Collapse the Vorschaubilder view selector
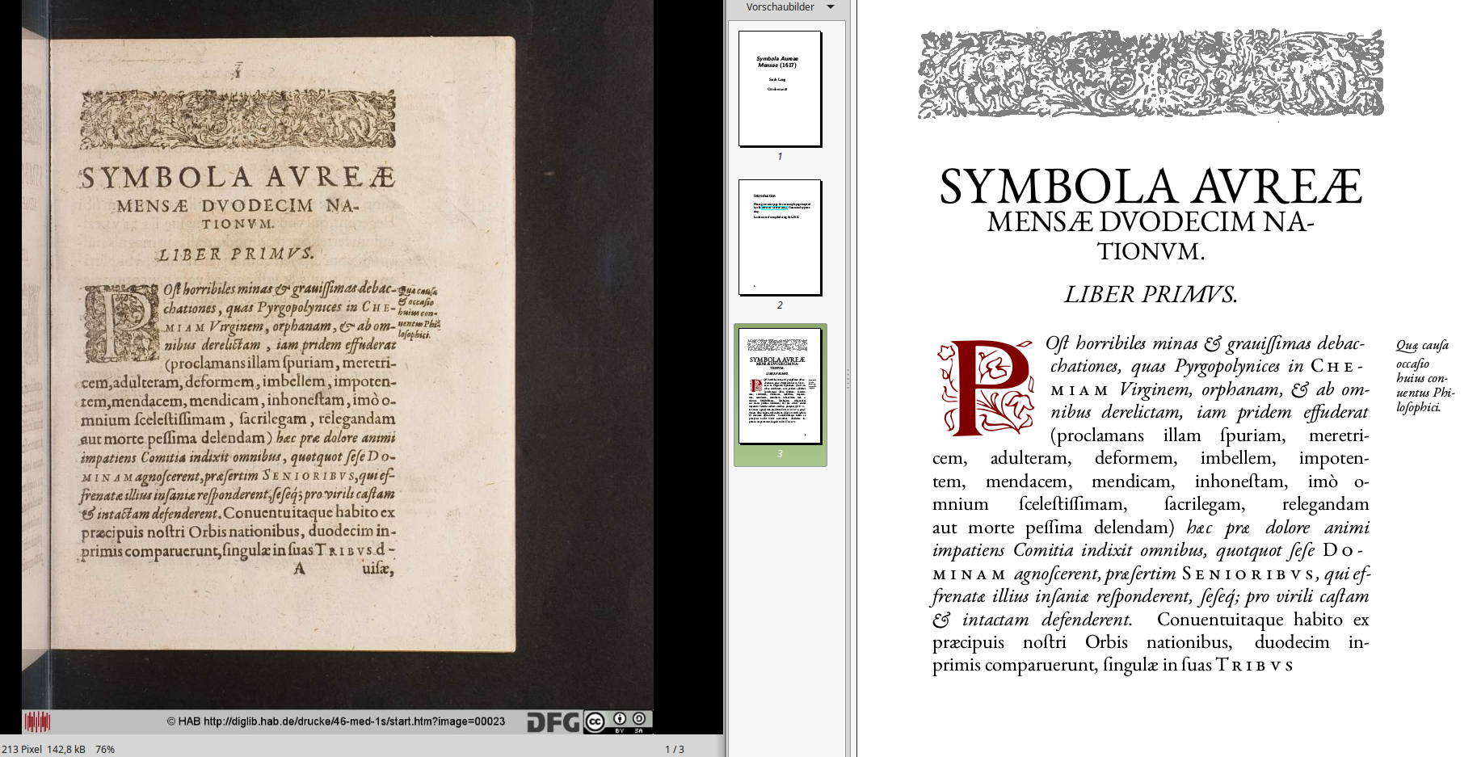Image resolution: width=1477 pixels, height=757 pixels. coord(830,7)
